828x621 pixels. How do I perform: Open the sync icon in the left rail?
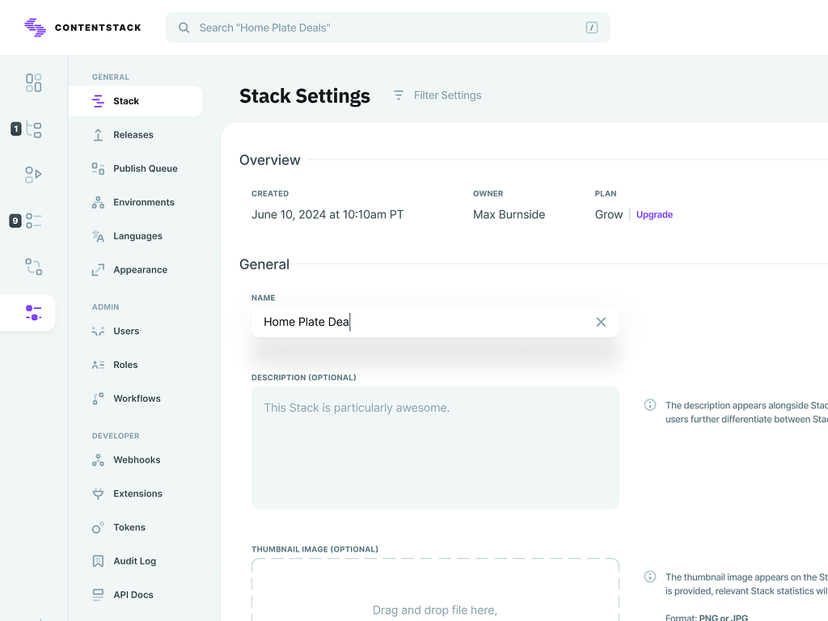point(32,267)
